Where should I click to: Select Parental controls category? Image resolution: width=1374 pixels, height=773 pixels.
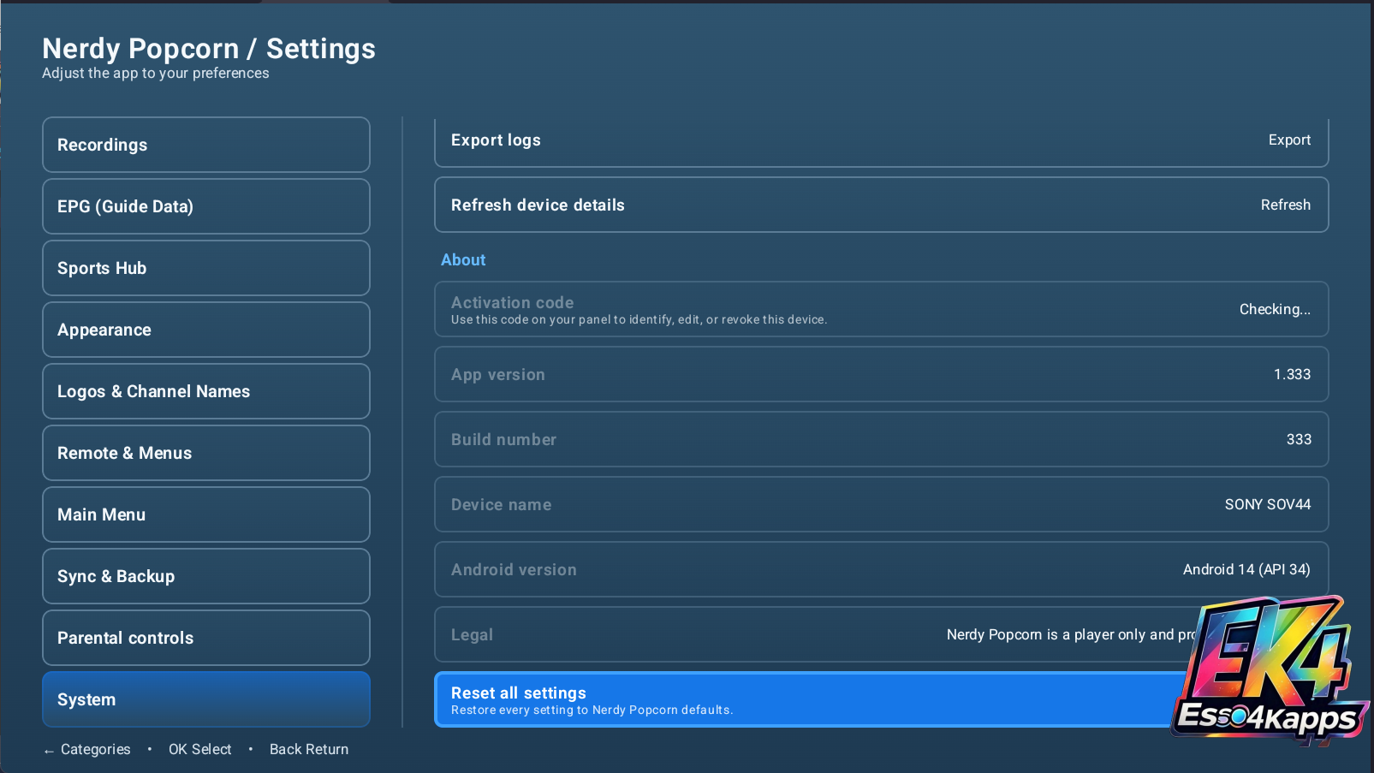206,638
